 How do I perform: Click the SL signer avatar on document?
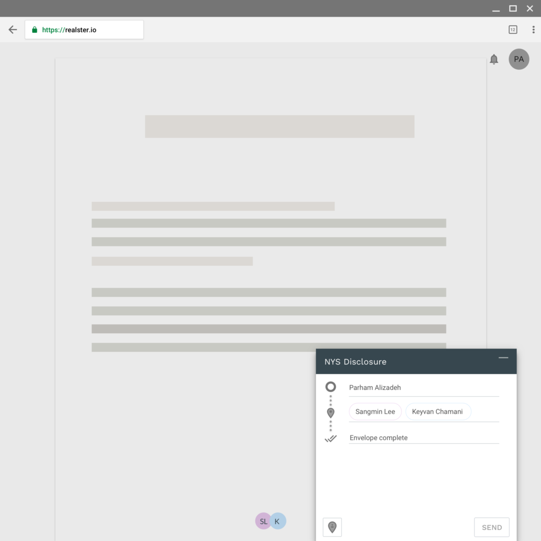pyautogui.click(x=263, y=521)
